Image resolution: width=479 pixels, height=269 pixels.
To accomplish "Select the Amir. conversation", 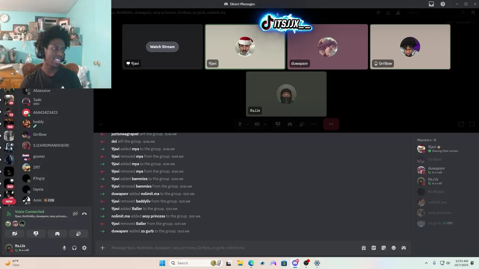I will click(56, 200).
